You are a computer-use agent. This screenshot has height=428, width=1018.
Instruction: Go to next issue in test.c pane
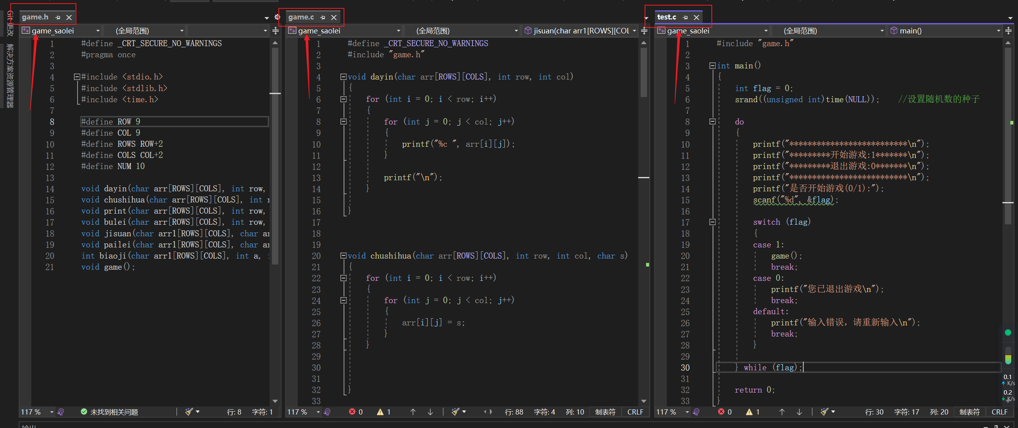[799, 412]
